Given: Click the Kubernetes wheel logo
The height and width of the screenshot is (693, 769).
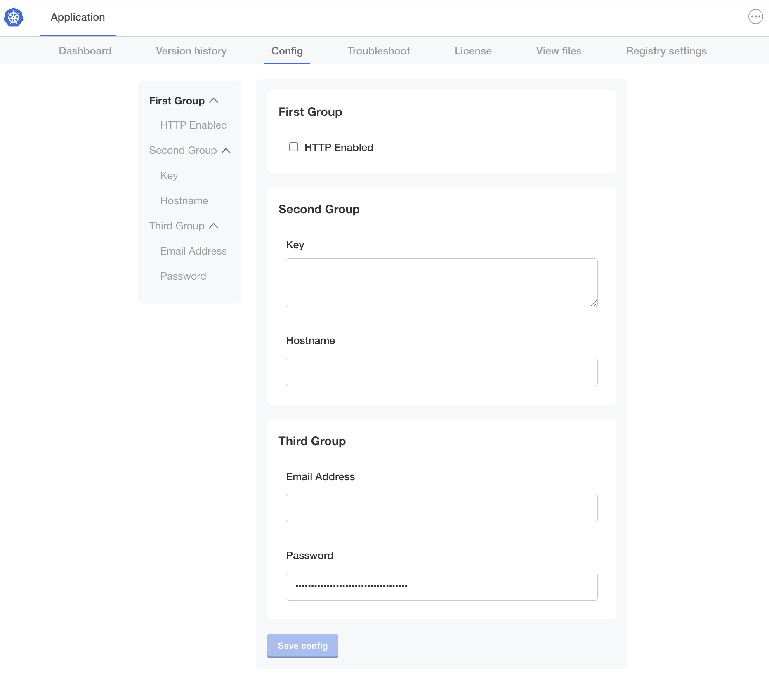Looking at the screenshot, I should point(14,17).
